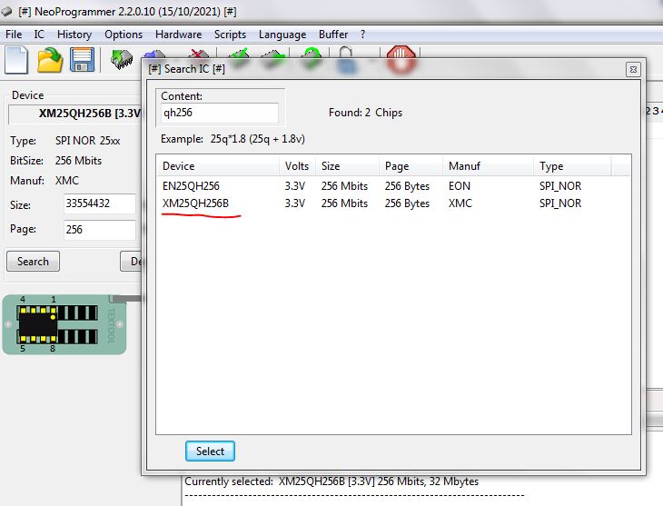This screenshot has height=506, width=663.
Task: Click the example text '25q*1.8 (25q + 1.8v)'
Action: [x=258, y=139]
